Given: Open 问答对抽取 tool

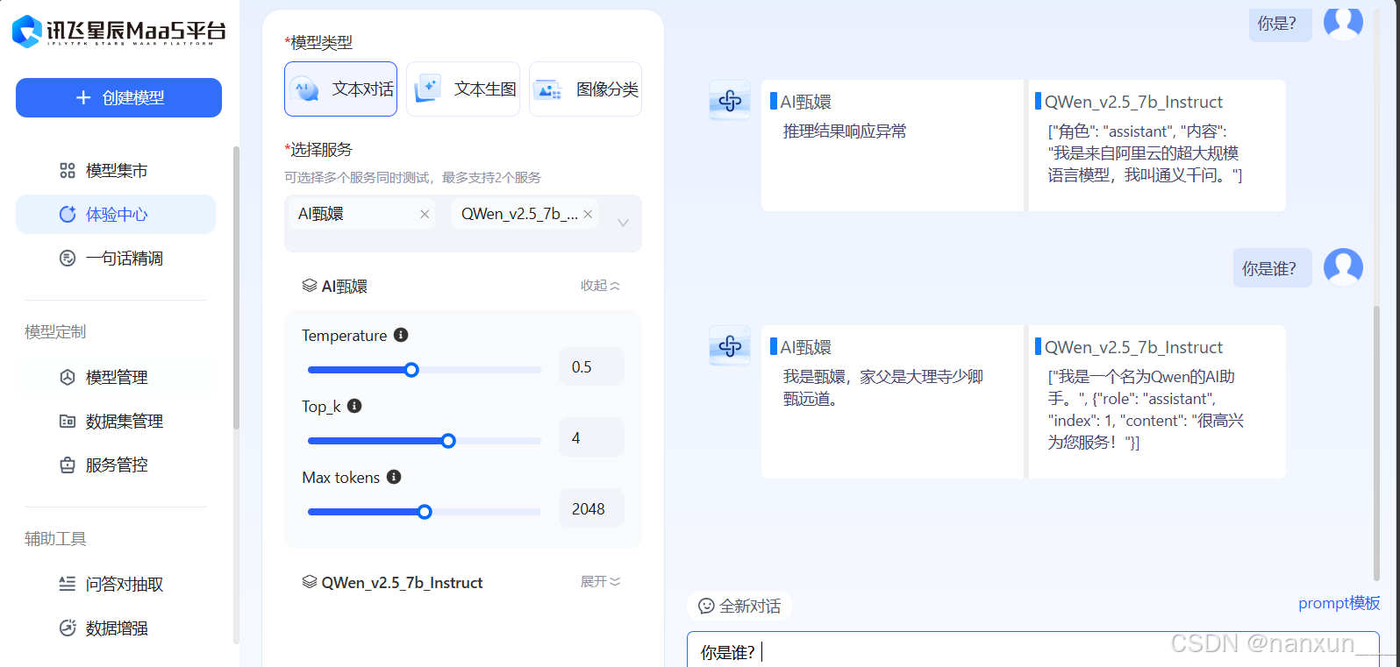Looking at the screenshot, I should [116, 584].
